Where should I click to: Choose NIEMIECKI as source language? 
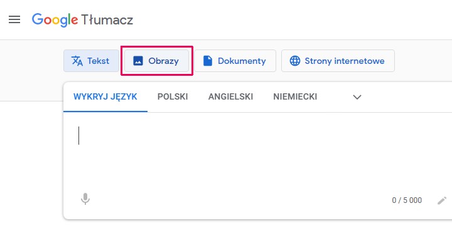point(295,96)
